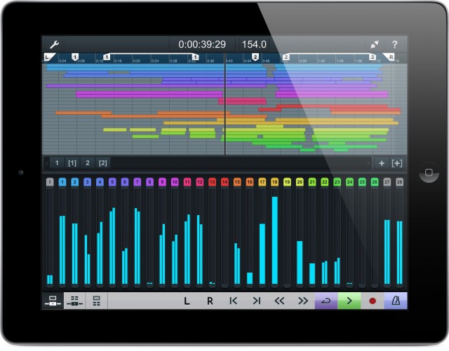This screenshot has height=351, width=449.
Task: Add new item with plus button
Action: [x=382, y=163]
